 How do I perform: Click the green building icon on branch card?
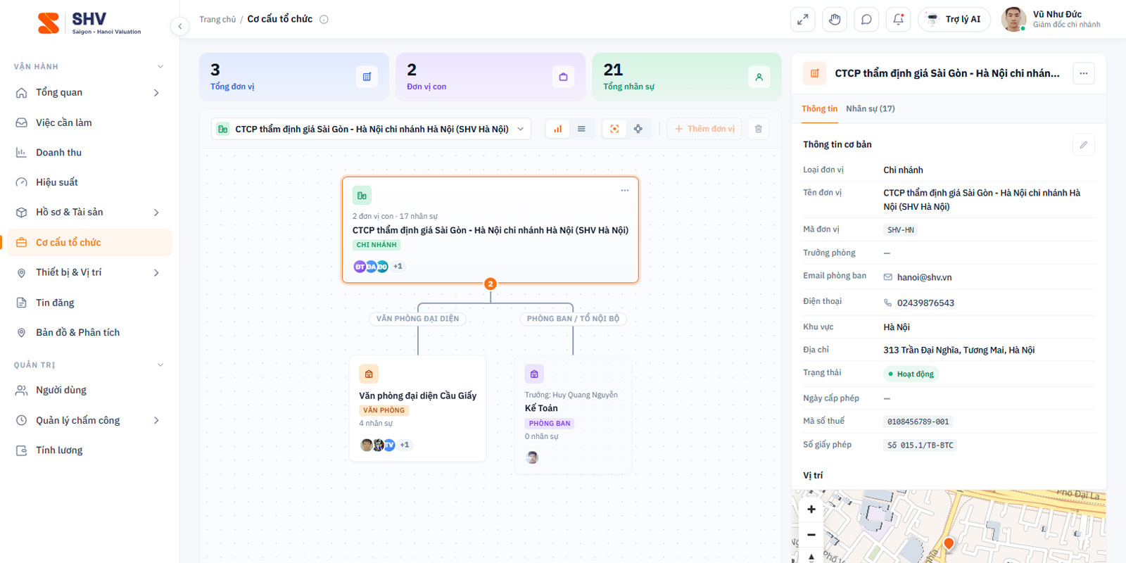pyautogui.click(x=362, y=196)
